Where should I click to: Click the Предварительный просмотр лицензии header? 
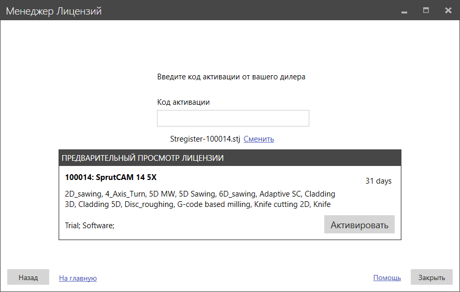[143, 158]
